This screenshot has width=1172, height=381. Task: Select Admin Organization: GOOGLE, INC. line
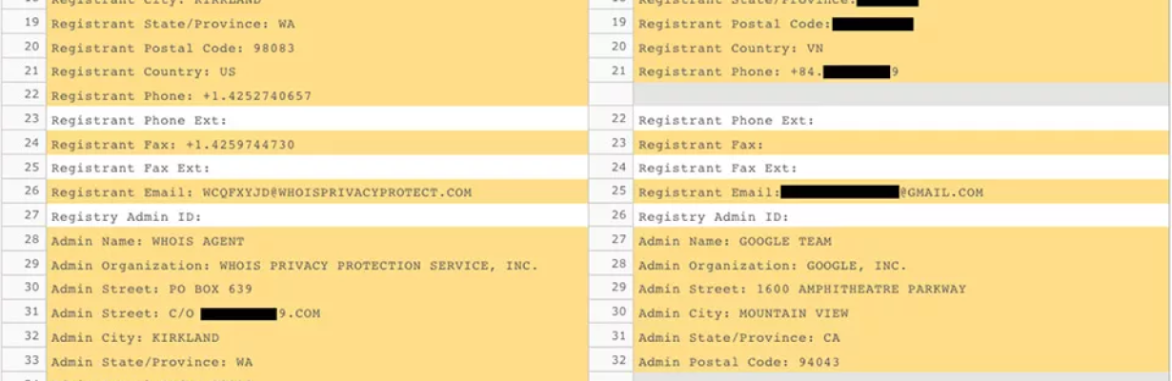(x=901, y=265)
